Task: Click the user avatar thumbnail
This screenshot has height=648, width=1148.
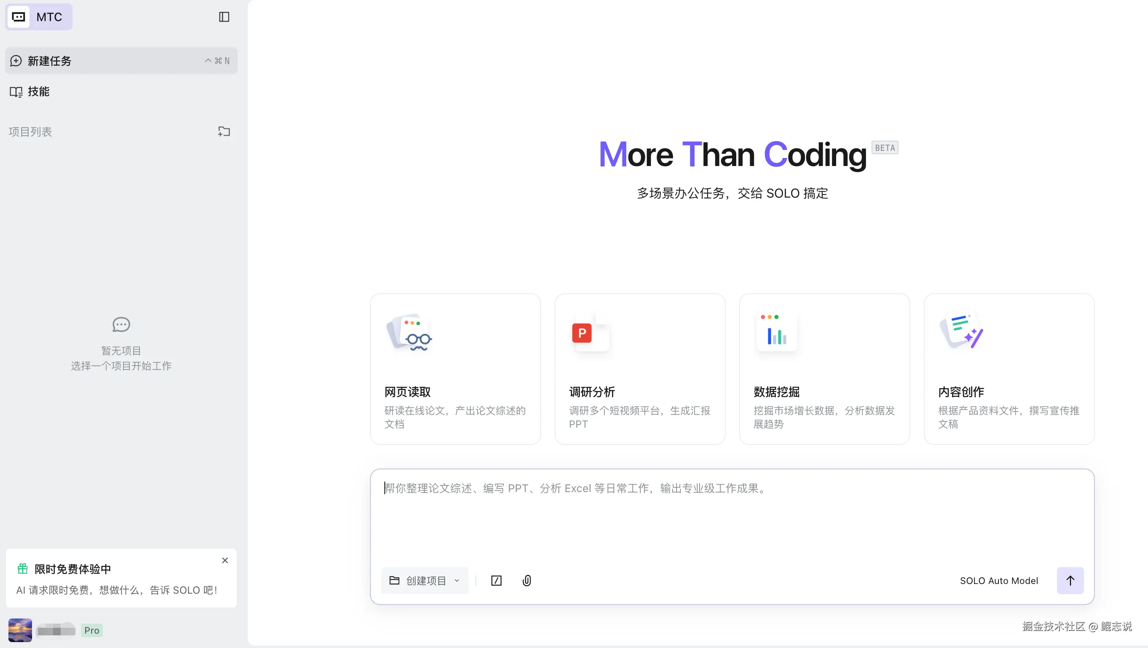Action: tap(20, 630)
